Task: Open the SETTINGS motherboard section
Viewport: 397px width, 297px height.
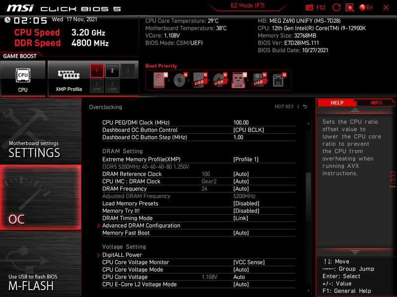Action: coord(41,131)
